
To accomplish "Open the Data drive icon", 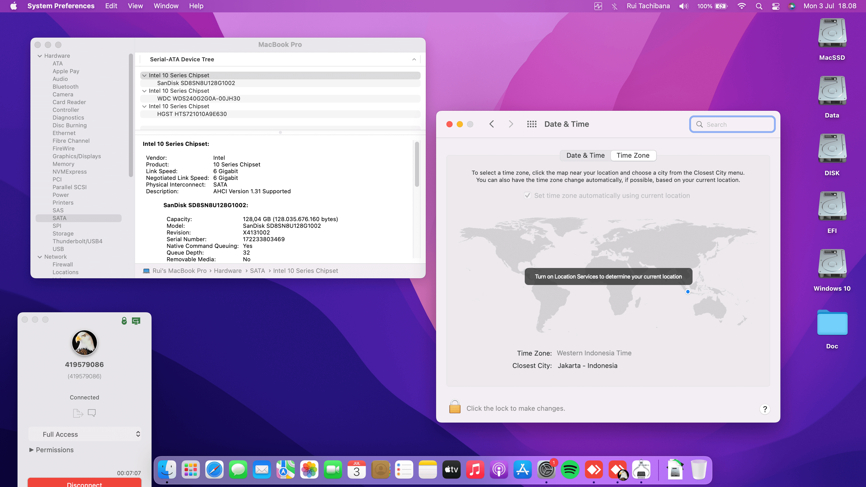I will point(832,91).
